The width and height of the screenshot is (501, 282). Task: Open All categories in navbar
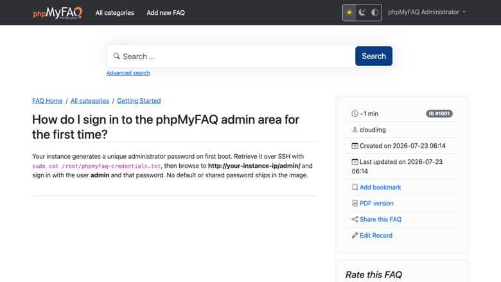click(115, 13)
